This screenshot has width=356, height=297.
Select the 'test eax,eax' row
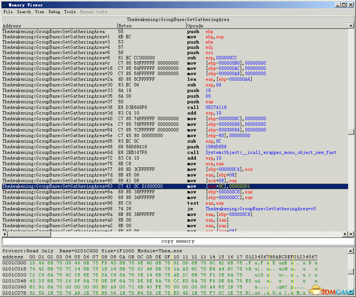pos(175,203)
